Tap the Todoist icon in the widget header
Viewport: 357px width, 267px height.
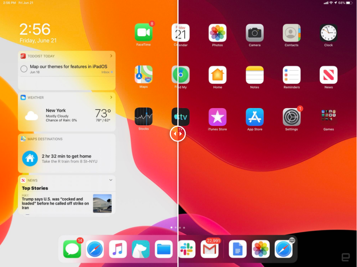click(23, 56)
